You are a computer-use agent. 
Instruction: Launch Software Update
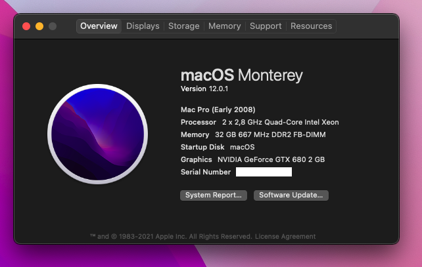pos(291,195)
